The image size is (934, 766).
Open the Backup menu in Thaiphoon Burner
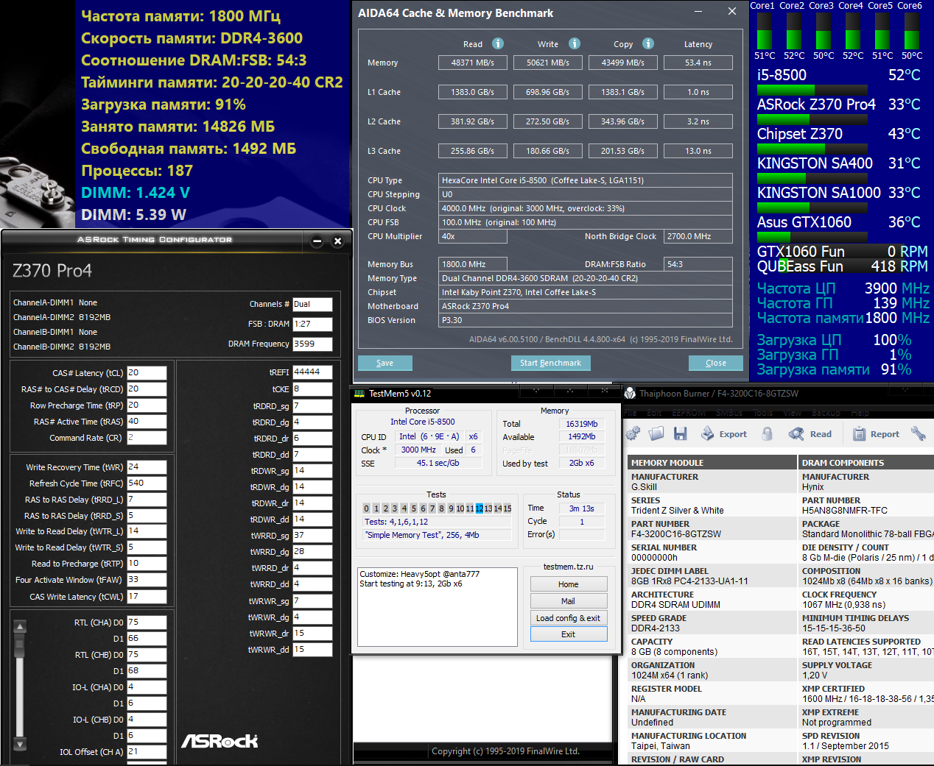(826, 413)
